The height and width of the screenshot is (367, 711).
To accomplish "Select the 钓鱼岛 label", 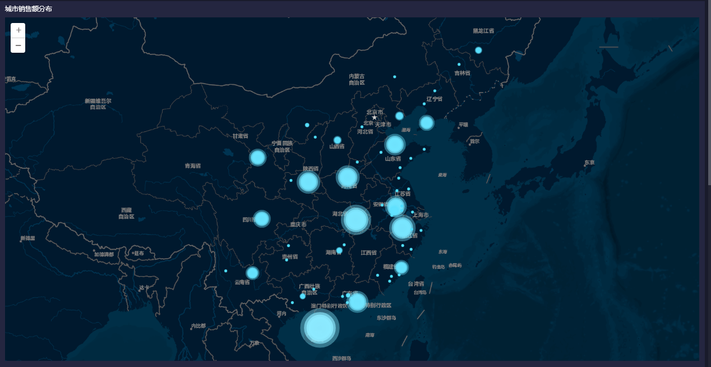I will (438, 267).
